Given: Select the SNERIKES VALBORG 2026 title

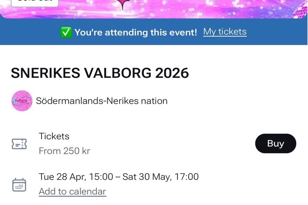Looking at the screenshot, I should (100, 73).
